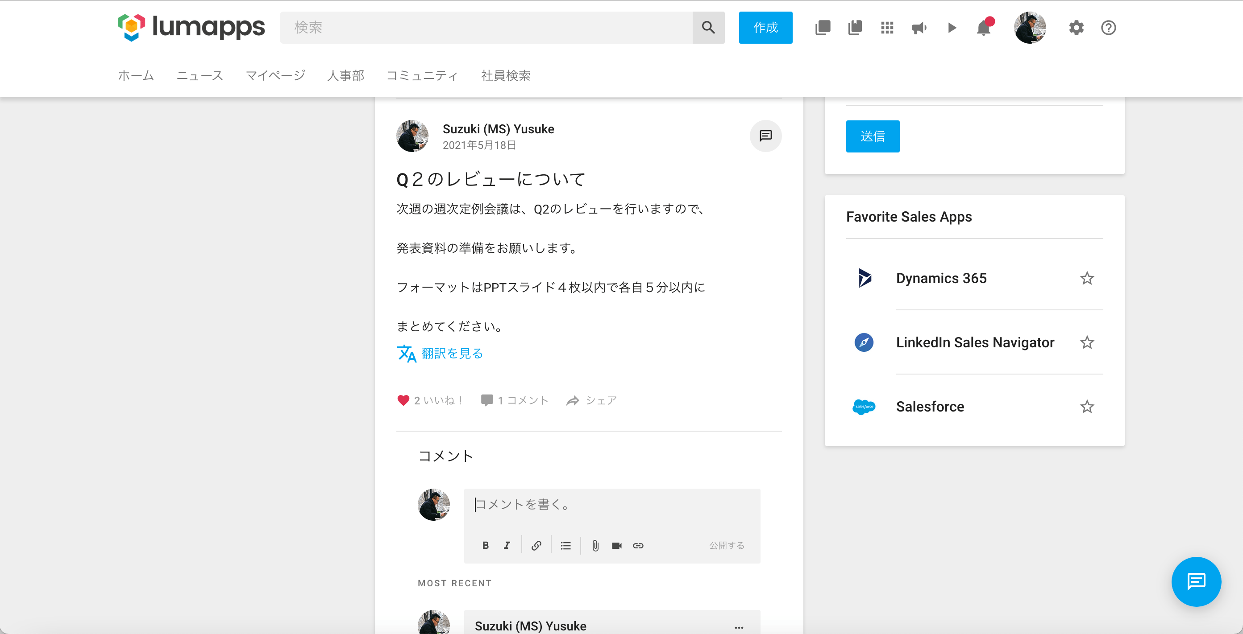
Task: Click the 作成 create button
Action: 765,28
